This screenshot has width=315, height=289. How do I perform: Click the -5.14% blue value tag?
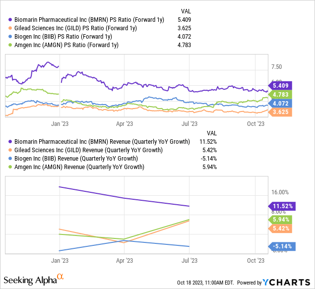282,246
